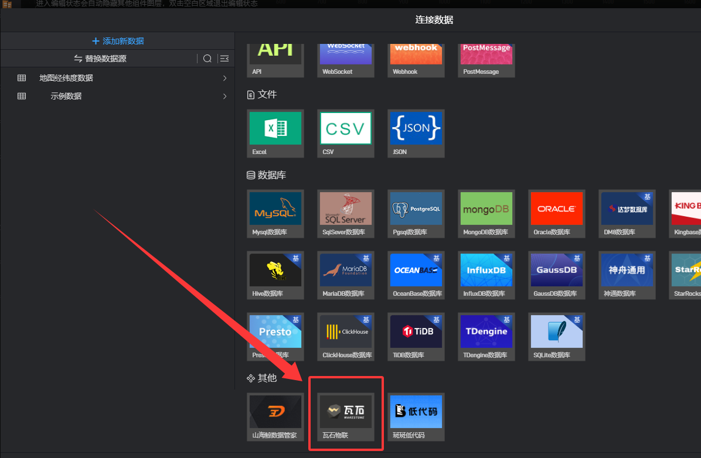Choose the MongoDB数据库 card
The image size is (701, 458).
coord(486,214)
